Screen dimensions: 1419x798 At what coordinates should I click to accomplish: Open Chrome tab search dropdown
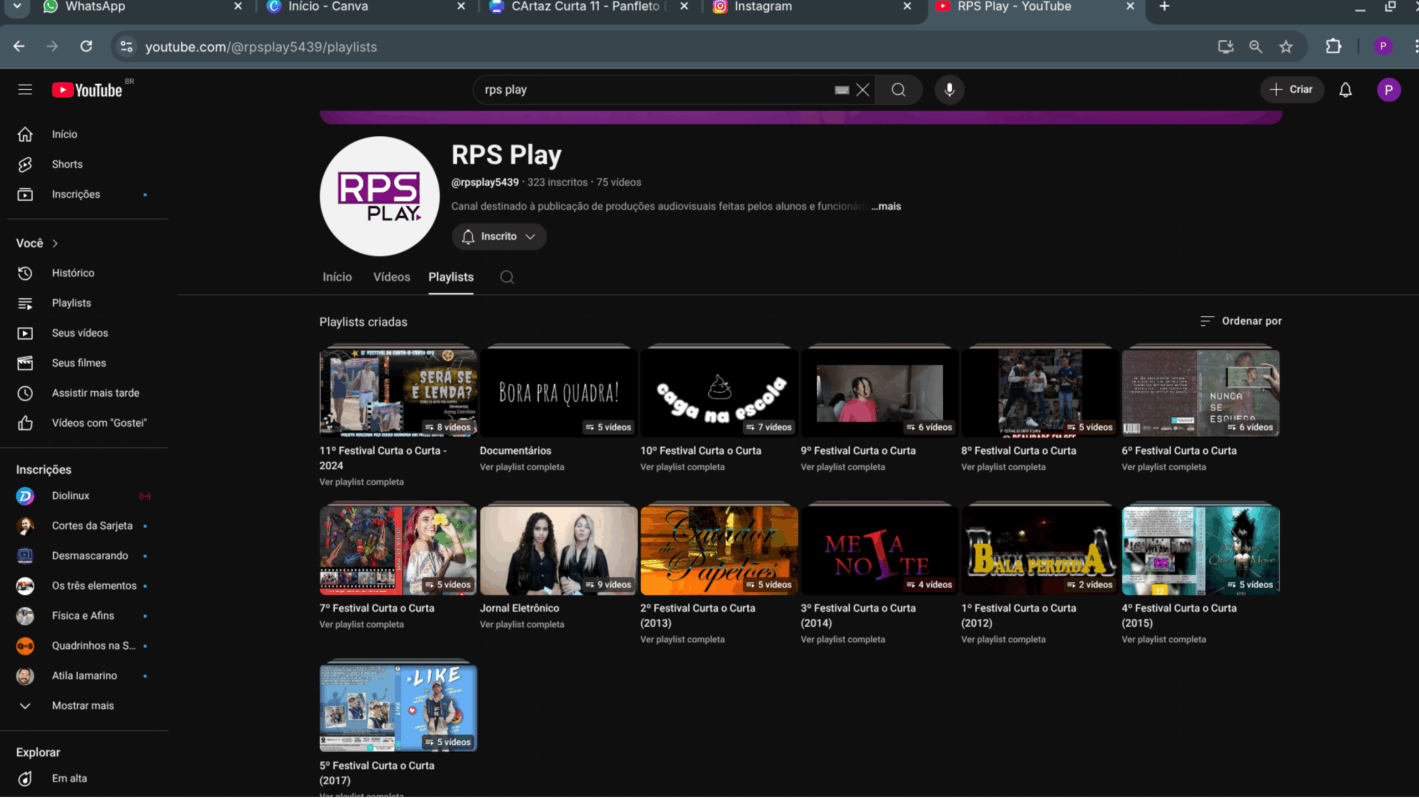(17, 7)
